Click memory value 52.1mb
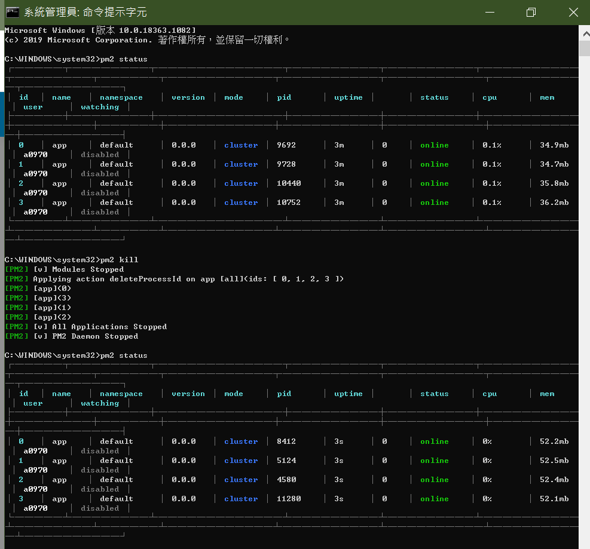 point(554,499)
